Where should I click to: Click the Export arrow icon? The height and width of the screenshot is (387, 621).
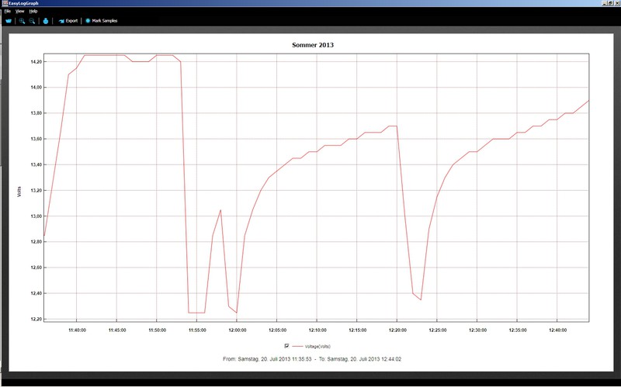pyautogui.click(x=61, y=21)
